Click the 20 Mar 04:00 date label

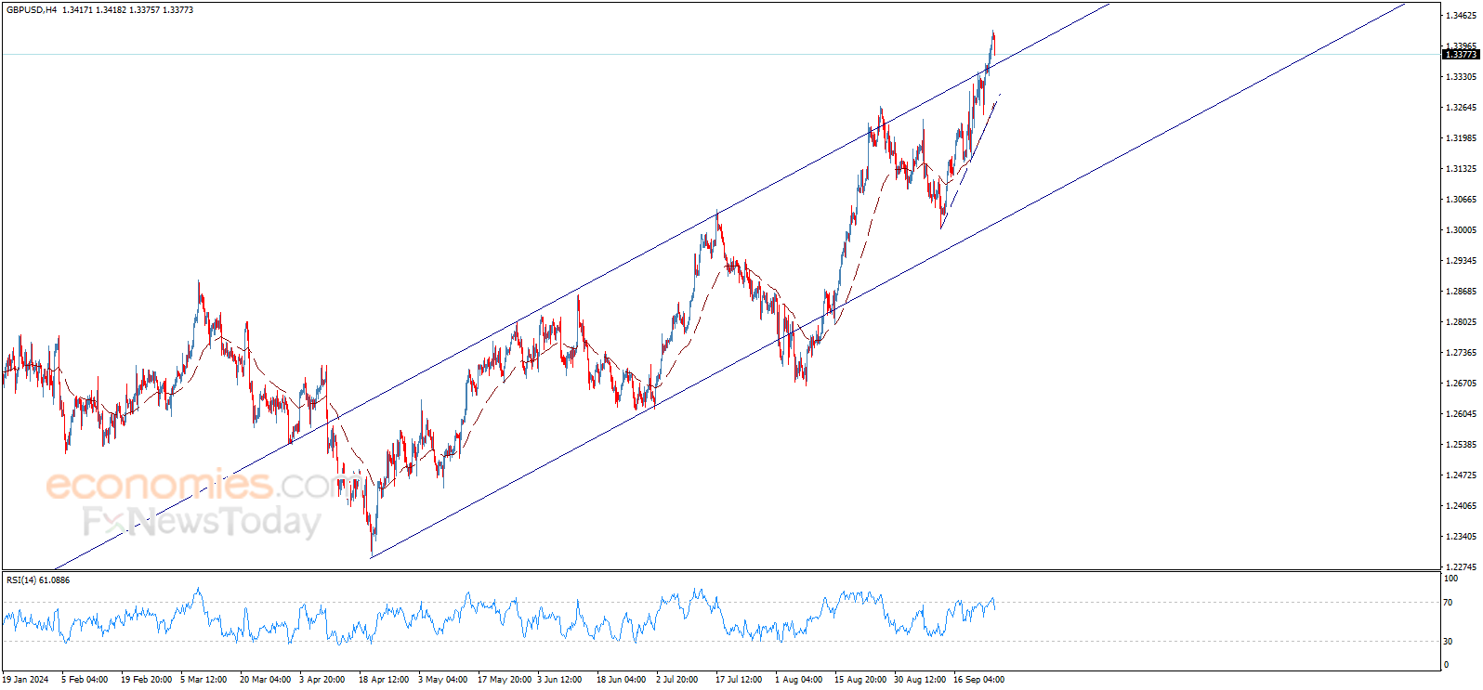[x=265, y=680]
